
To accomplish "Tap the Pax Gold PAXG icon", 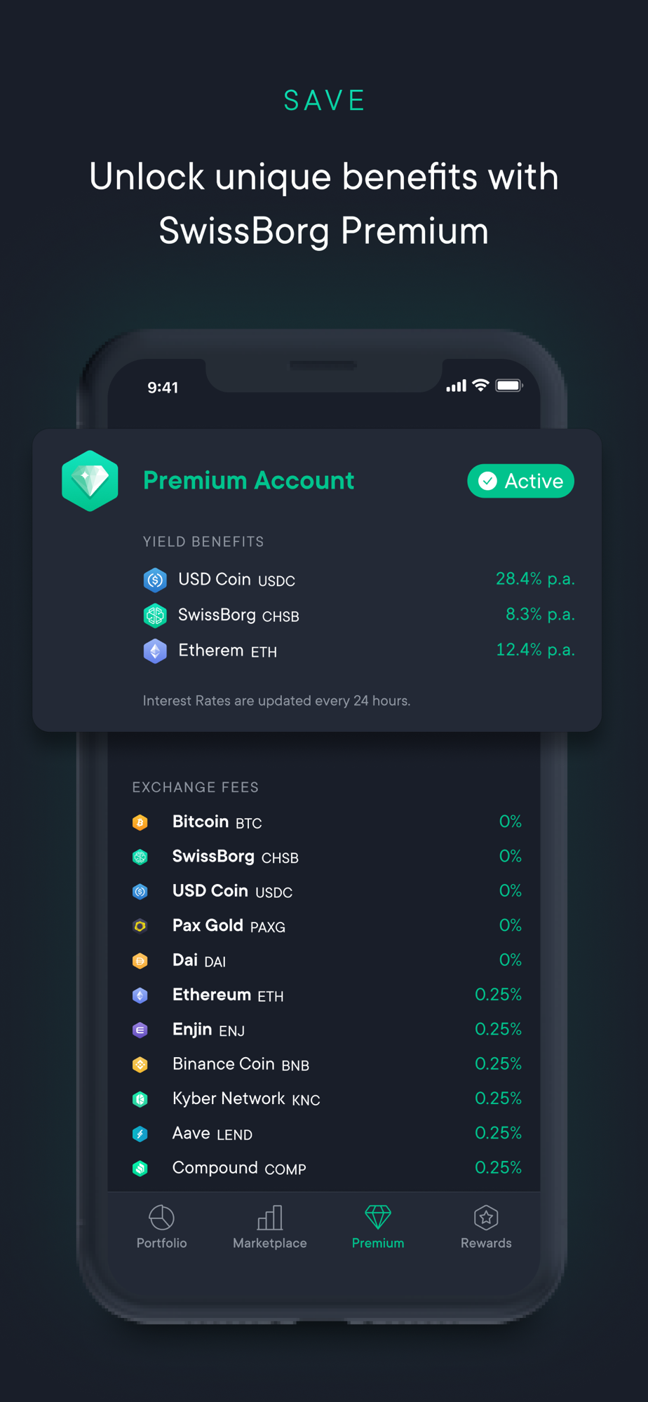I will click(140, 926).
